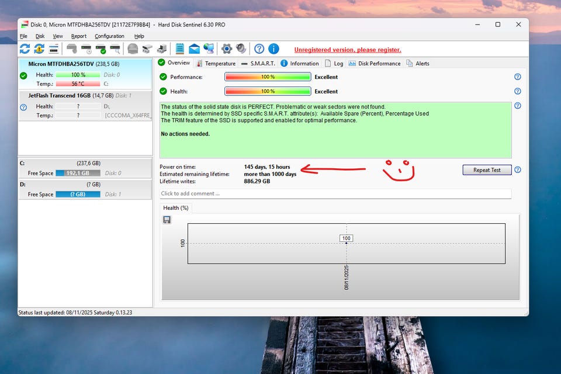Click help icon next to Health bar
The width and height of the screenshot is (561, 374).
(x=517, y=91)
